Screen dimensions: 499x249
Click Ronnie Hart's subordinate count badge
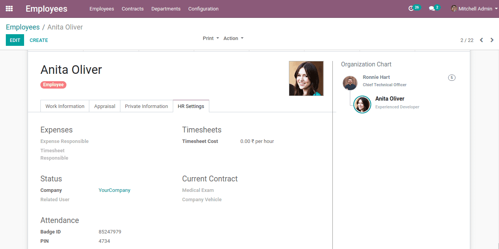coord(452,78)
